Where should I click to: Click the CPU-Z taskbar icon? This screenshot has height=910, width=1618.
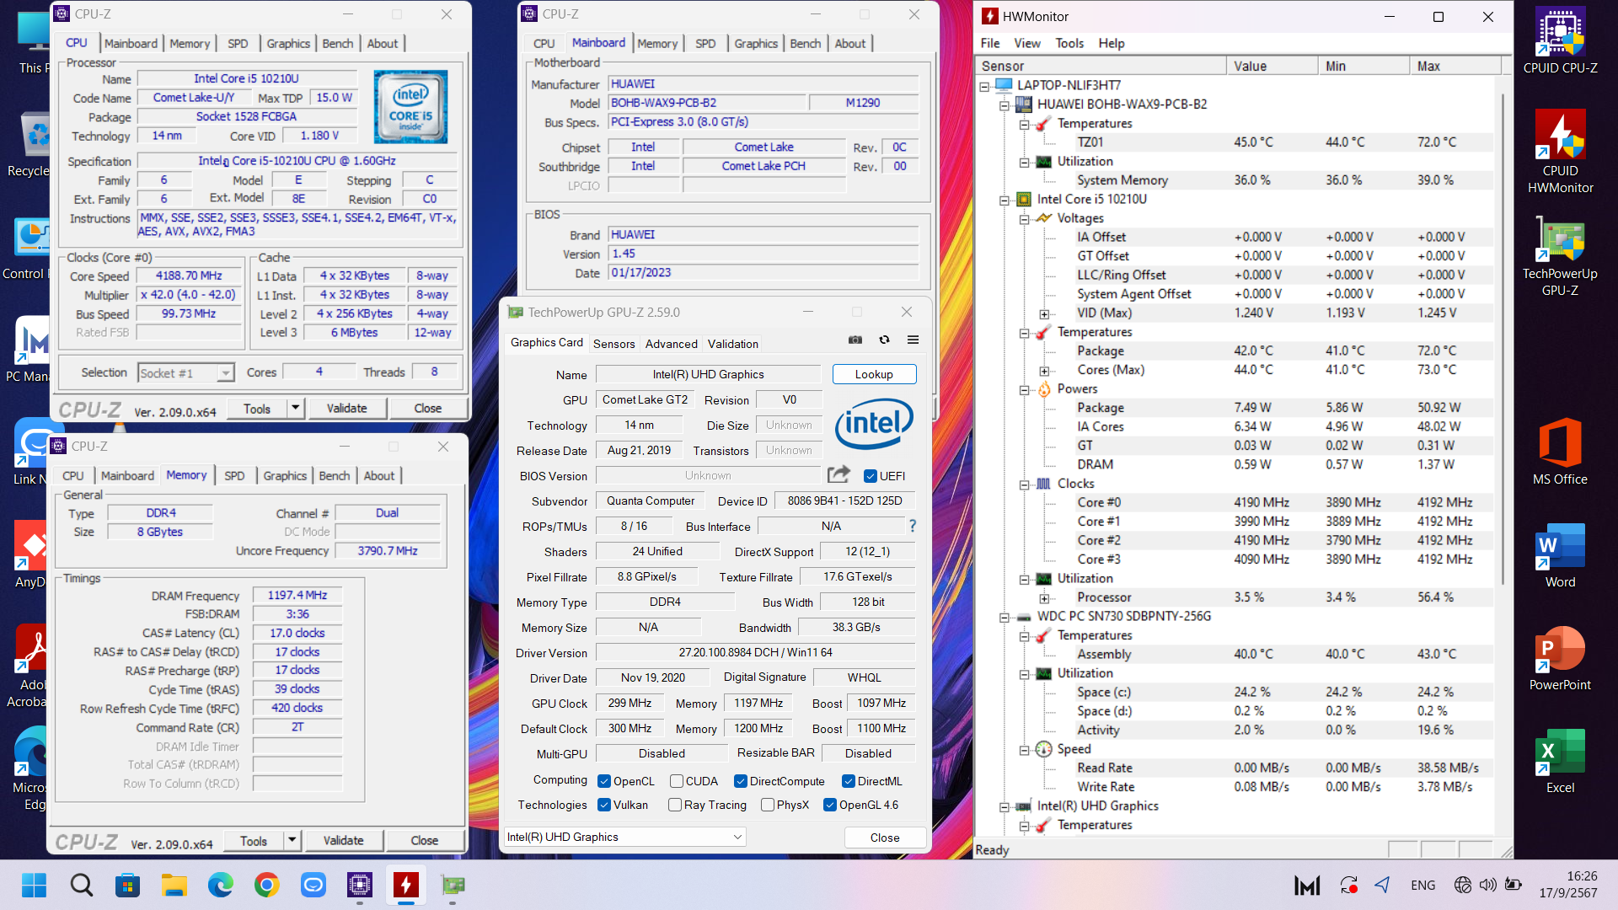[x=360, y=885]
